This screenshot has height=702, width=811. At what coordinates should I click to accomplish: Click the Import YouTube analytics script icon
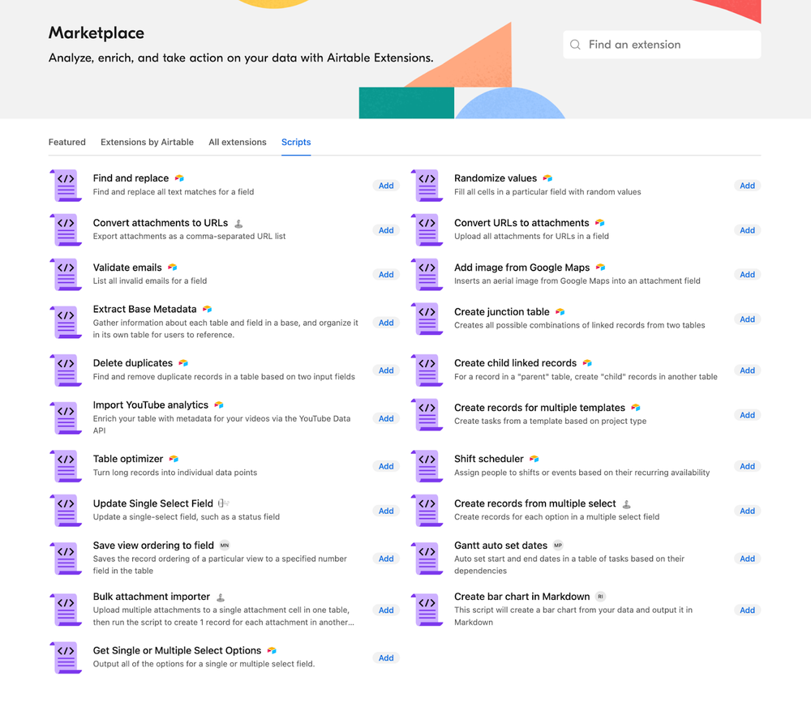[x=66, y=417]
